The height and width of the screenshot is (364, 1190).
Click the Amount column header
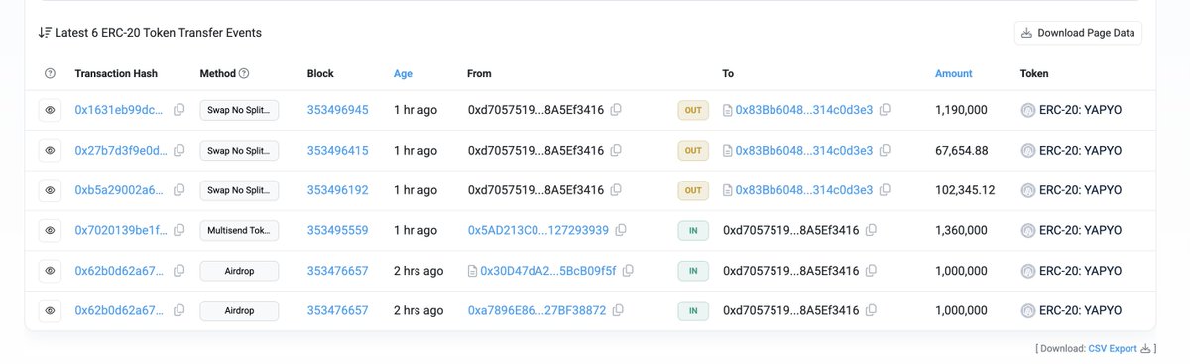pos(953,73)
